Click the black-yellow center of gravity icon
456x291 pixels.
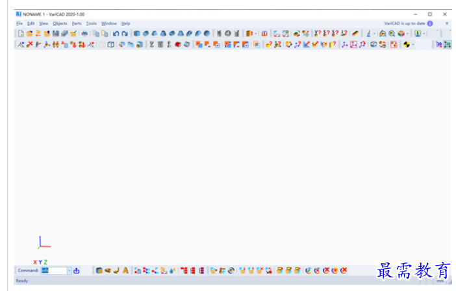pyautogui.click(x=407, y=44)
